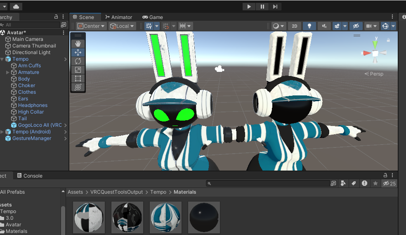The width and height of the screenshot is (406, 235).
Task: Lock the Project panel
Action: point(385,175)
